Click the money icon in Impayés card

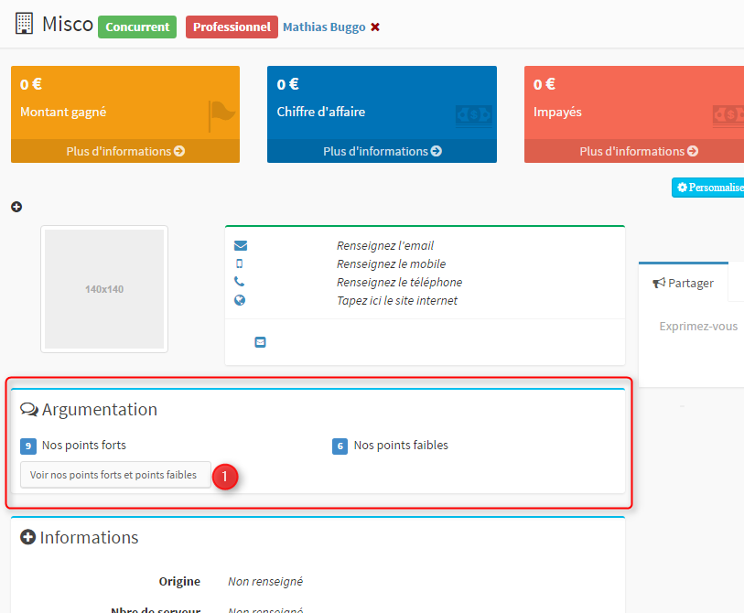[x=729, y=116]
